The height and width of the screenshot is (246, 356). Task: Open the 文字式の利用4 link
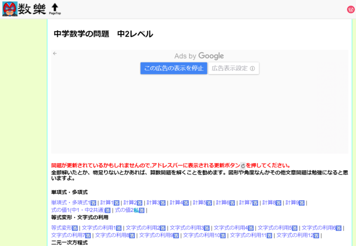click(x=231, y=228)
